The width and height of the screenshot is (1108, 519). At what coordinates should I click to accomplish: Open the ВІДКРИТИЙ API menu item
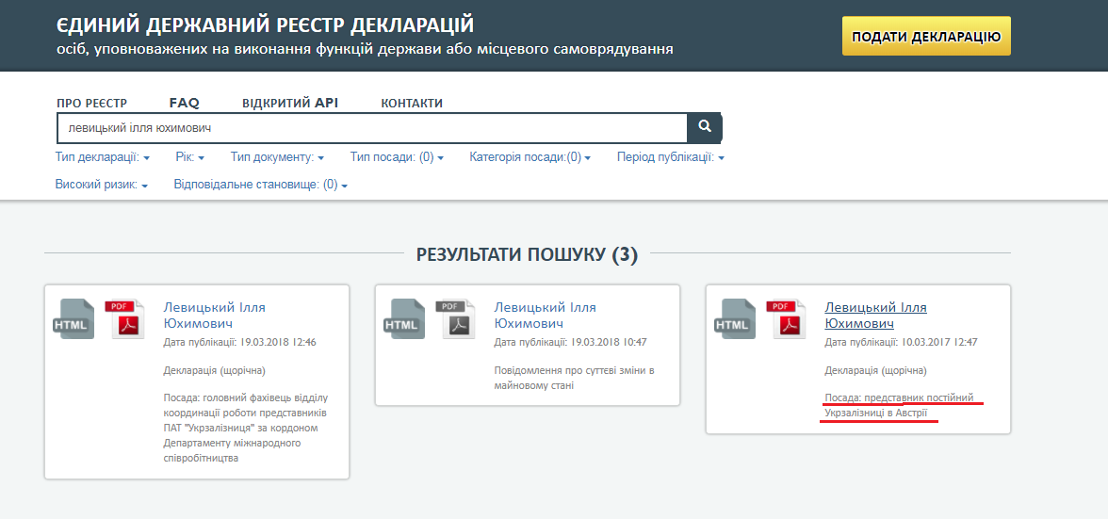[290, 103]
